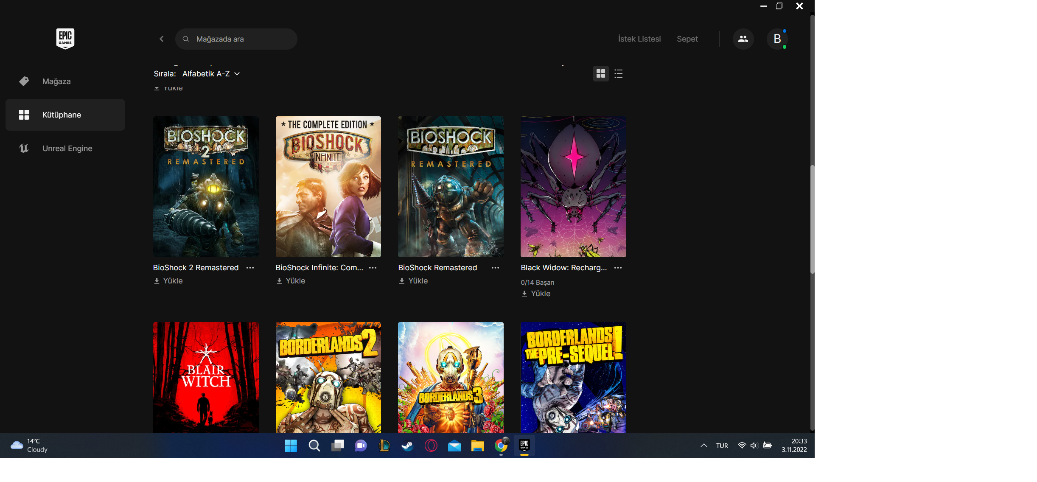This screenshot has height=482, width=1037.
Task: Open Sepet cart link
Action: [x=687, y=39]
